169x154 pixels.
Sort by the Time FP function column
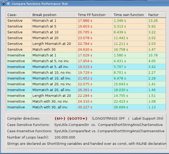click(94, 15)
